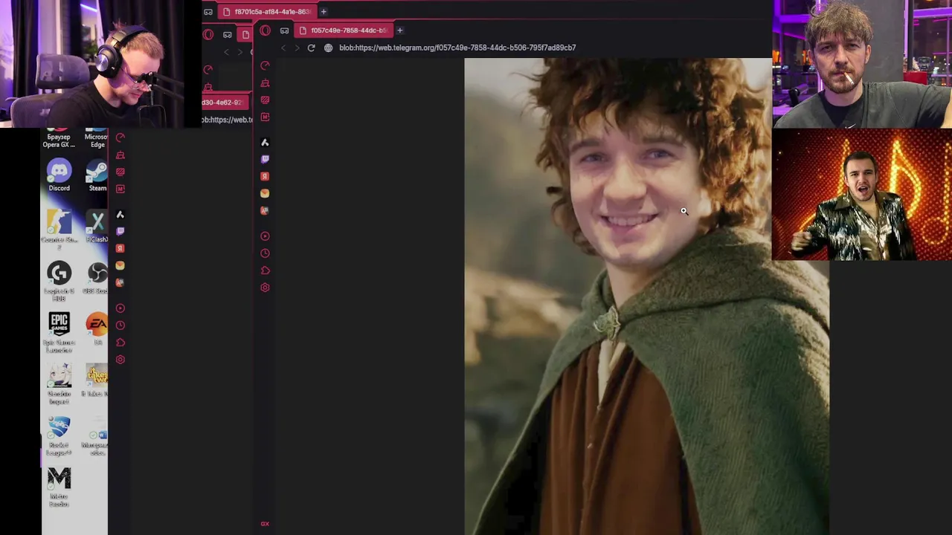
Task: Click GX logo at bottom of front sidebar
Action: click(x=265, y=524)
